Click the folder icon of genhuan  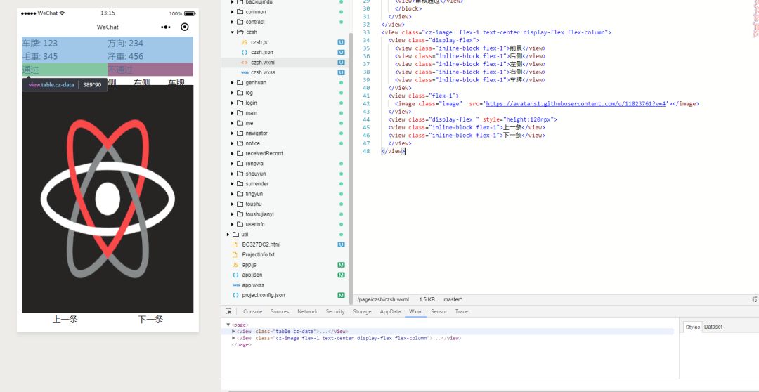pyautogui.click(x=240, y=83)
